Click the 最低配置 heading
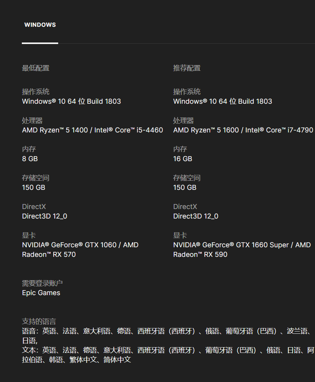315x382 pixels. point(36,68)
